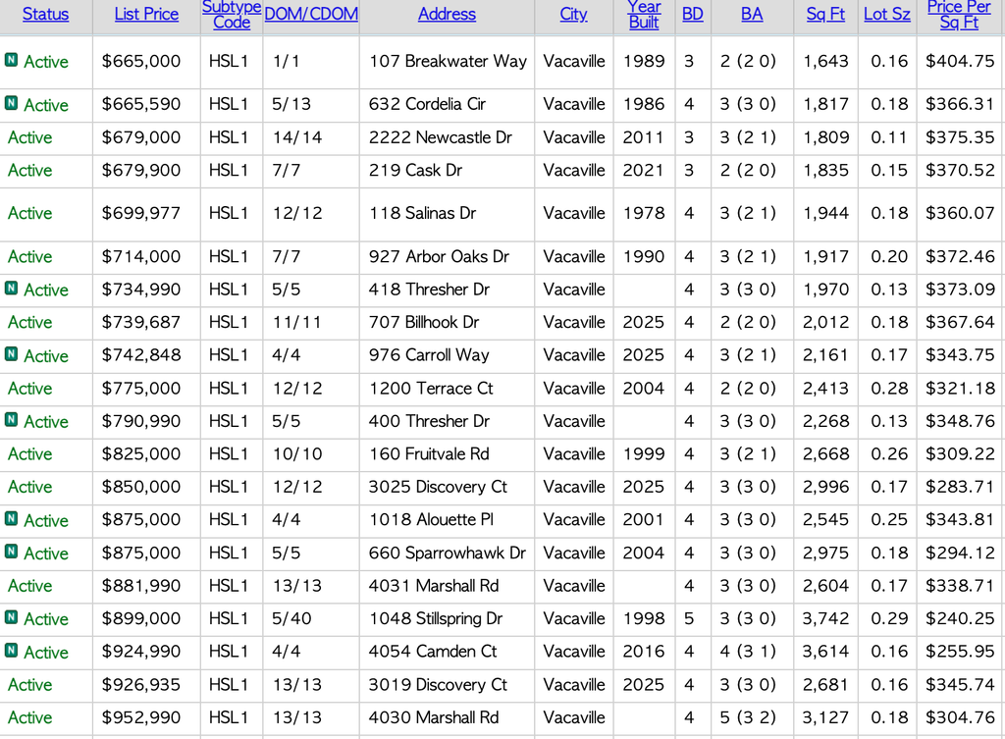Click the N icon on 1048 Stillspring Dr row
Viewport: 1005px width, 739px height.
[11, 617]
